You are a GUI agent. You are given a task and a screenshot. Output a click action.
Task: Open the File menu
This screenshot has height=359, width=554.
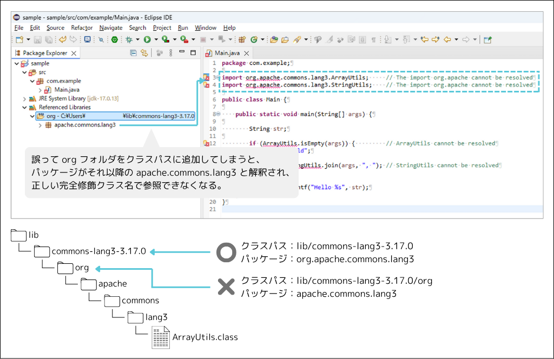[x=19, y=28]
